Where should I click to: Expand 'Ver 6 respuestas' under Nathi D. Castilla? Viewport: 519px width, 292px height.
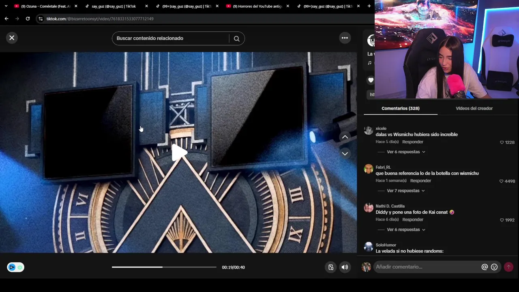pos(406,230)
